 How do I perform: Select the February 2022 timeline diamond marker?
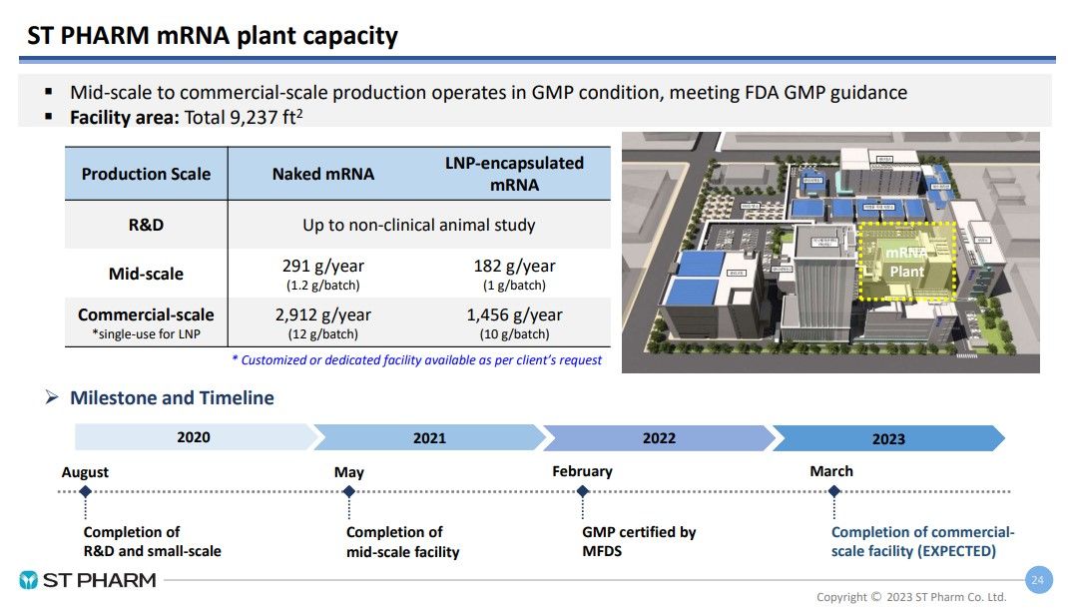[x=582, y=491]
